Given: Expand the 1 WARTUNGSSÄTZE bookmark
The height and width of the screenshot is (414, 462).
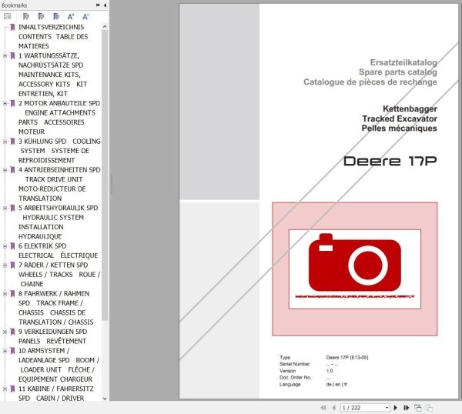Looking at the screenshot, I should [x=5, y=55].
